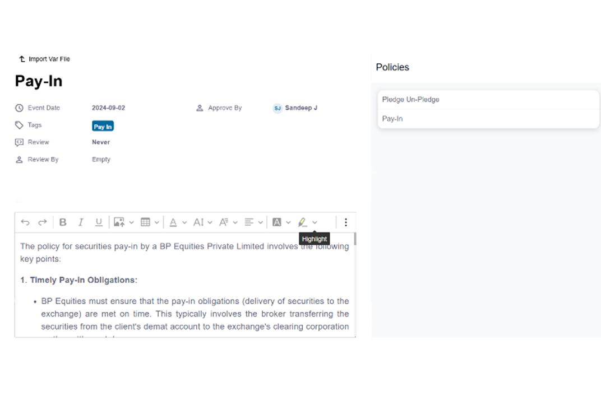Show more toolbar items via three dots
This screenshot has height=410, width=601.
[x=346, y=222]
